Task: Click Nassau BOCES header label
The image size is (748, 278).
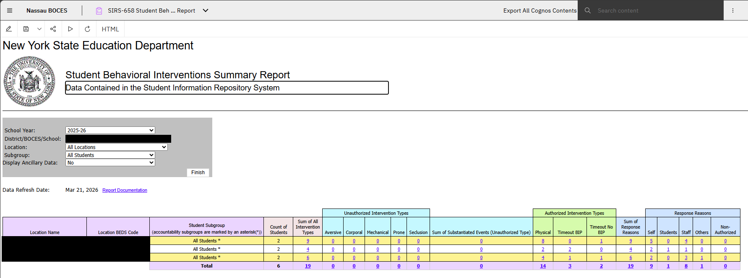Action: [47, 10]
